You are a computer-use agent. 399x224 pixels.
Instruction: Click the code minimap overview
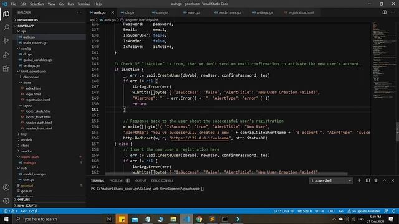[384, 61]
